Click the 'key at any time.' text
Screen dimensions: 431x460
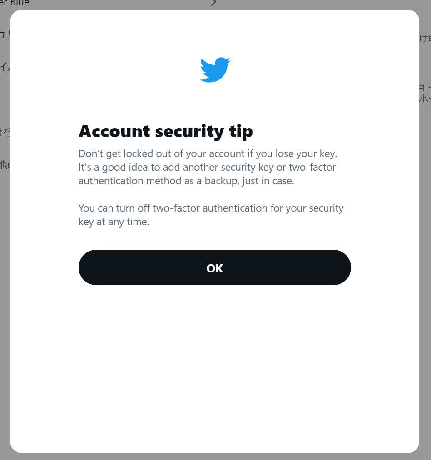tap(114, 222)
